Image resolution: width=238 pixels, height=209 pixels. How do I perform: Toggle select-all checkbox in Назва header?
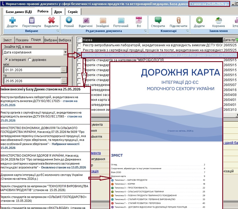80,40
